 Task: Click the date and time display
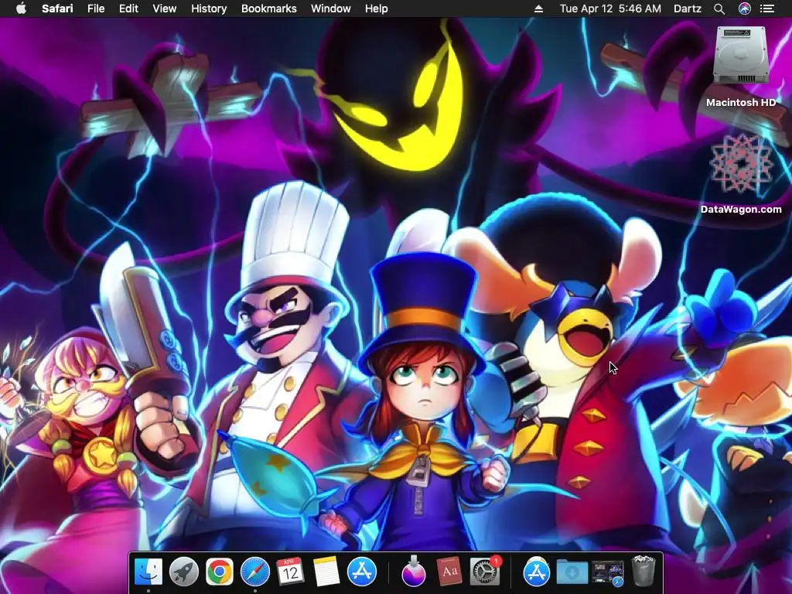pos(610,9)
